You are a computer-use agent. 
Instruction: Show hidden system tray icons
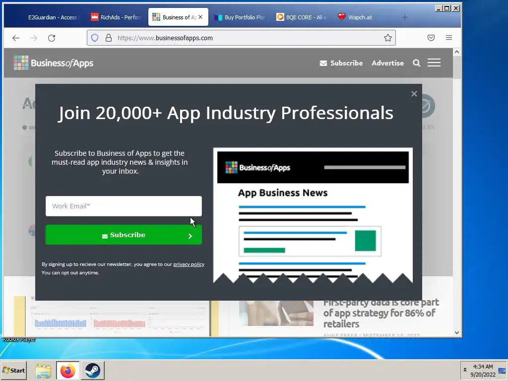pos(465,370)
